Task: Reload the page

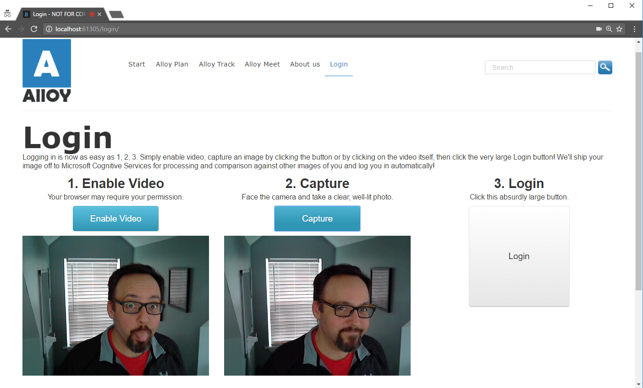Action: tap(34, 28)
